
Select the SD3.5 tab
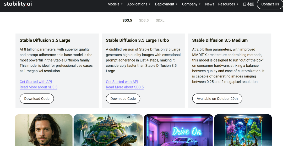(x=127, y=20)
